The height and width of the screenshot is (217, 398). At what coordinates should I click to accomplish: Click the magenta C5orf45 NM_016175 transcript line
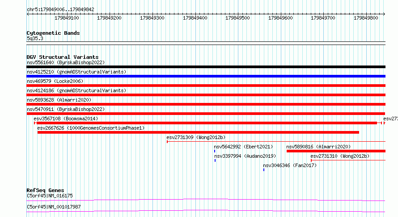coord(206,200)
